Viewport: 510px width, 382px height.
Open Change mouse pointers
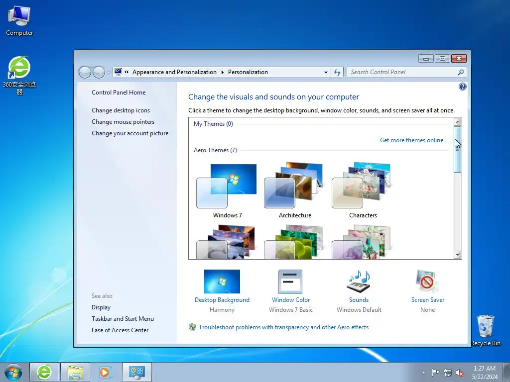point(123,122)
